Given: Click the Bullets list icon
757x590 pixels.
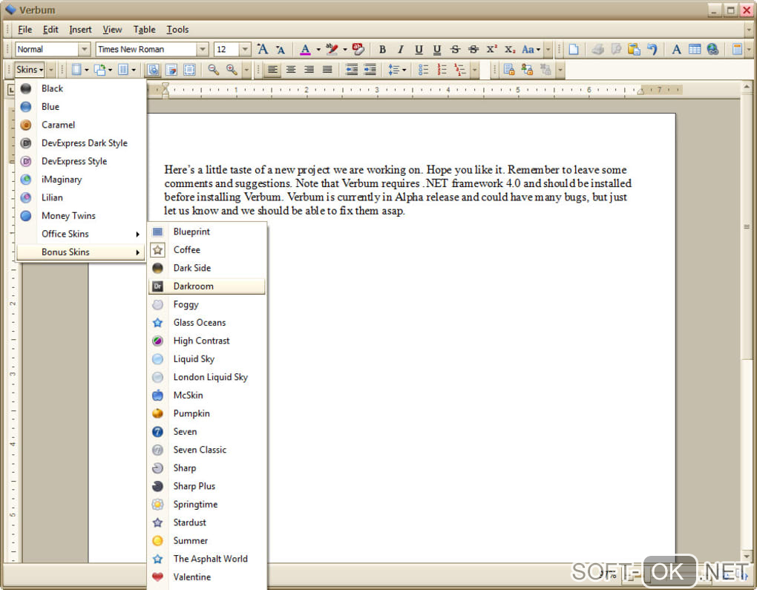Looking at the screenshot, I should coord(423,70).
